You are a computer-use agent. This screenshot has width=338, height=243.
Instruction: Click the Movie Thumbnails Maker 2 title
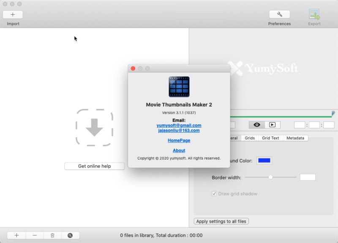pos(179,104)
